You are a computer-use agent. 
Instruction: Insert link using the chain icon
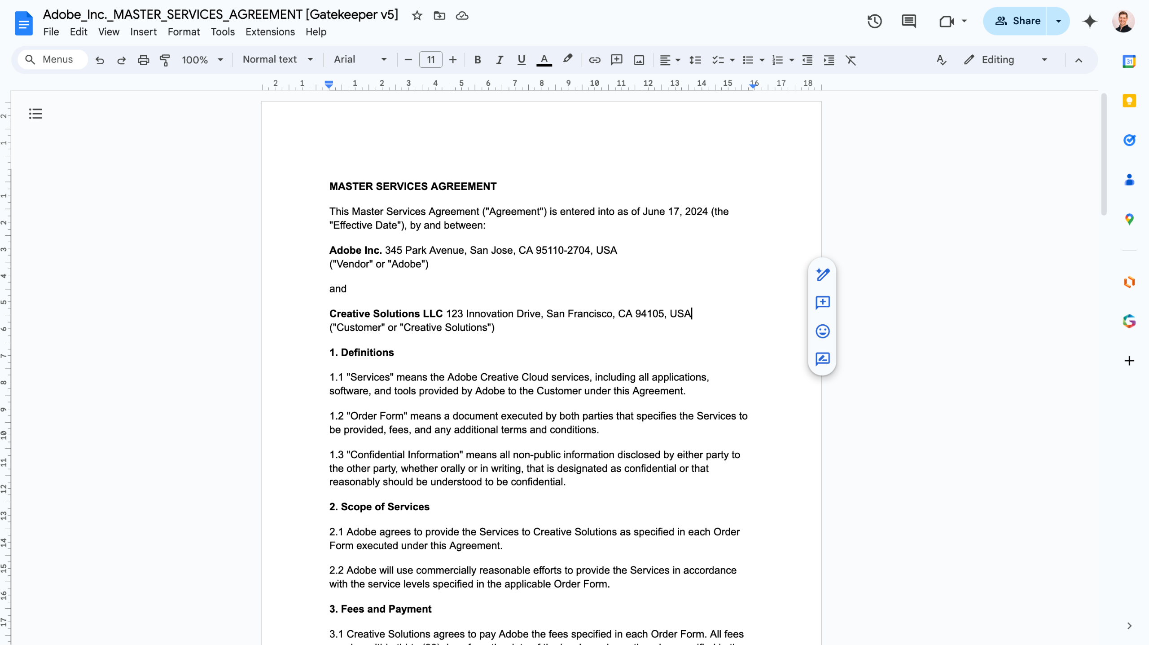[594, 60]
